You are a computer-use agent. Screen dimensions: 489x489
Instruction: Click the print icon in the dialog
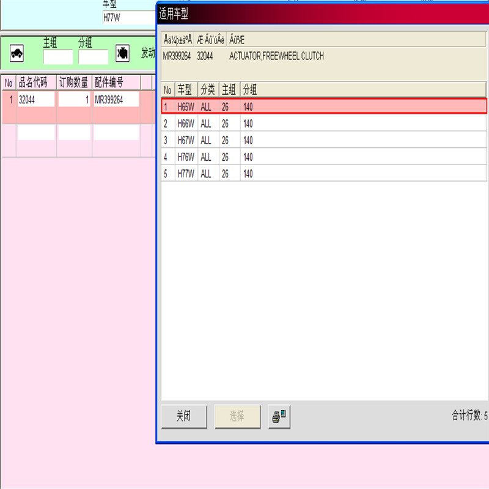pyautogui.click(x=279, y=417)
